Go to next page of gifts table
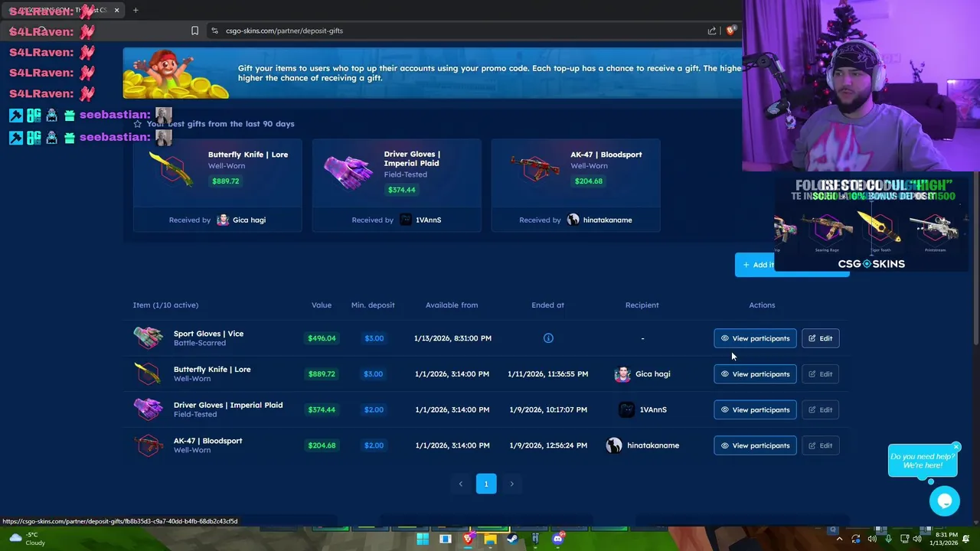This screenshot has height=551, width=980. pyautogui.click(x=511, y=484)
